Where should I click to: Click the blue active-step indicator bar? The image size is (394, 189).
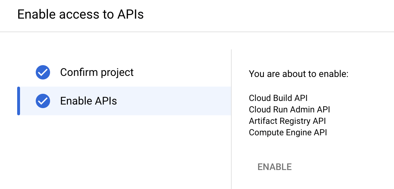pyautogui.click(x=19, y=101)
